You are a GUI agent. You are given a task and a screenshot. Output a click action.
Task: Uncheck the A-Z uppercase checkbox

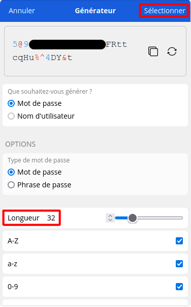click(179, 241)
